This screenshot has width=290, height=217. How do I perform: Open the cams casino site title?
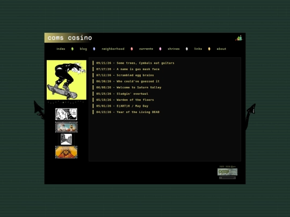[70, 38]
